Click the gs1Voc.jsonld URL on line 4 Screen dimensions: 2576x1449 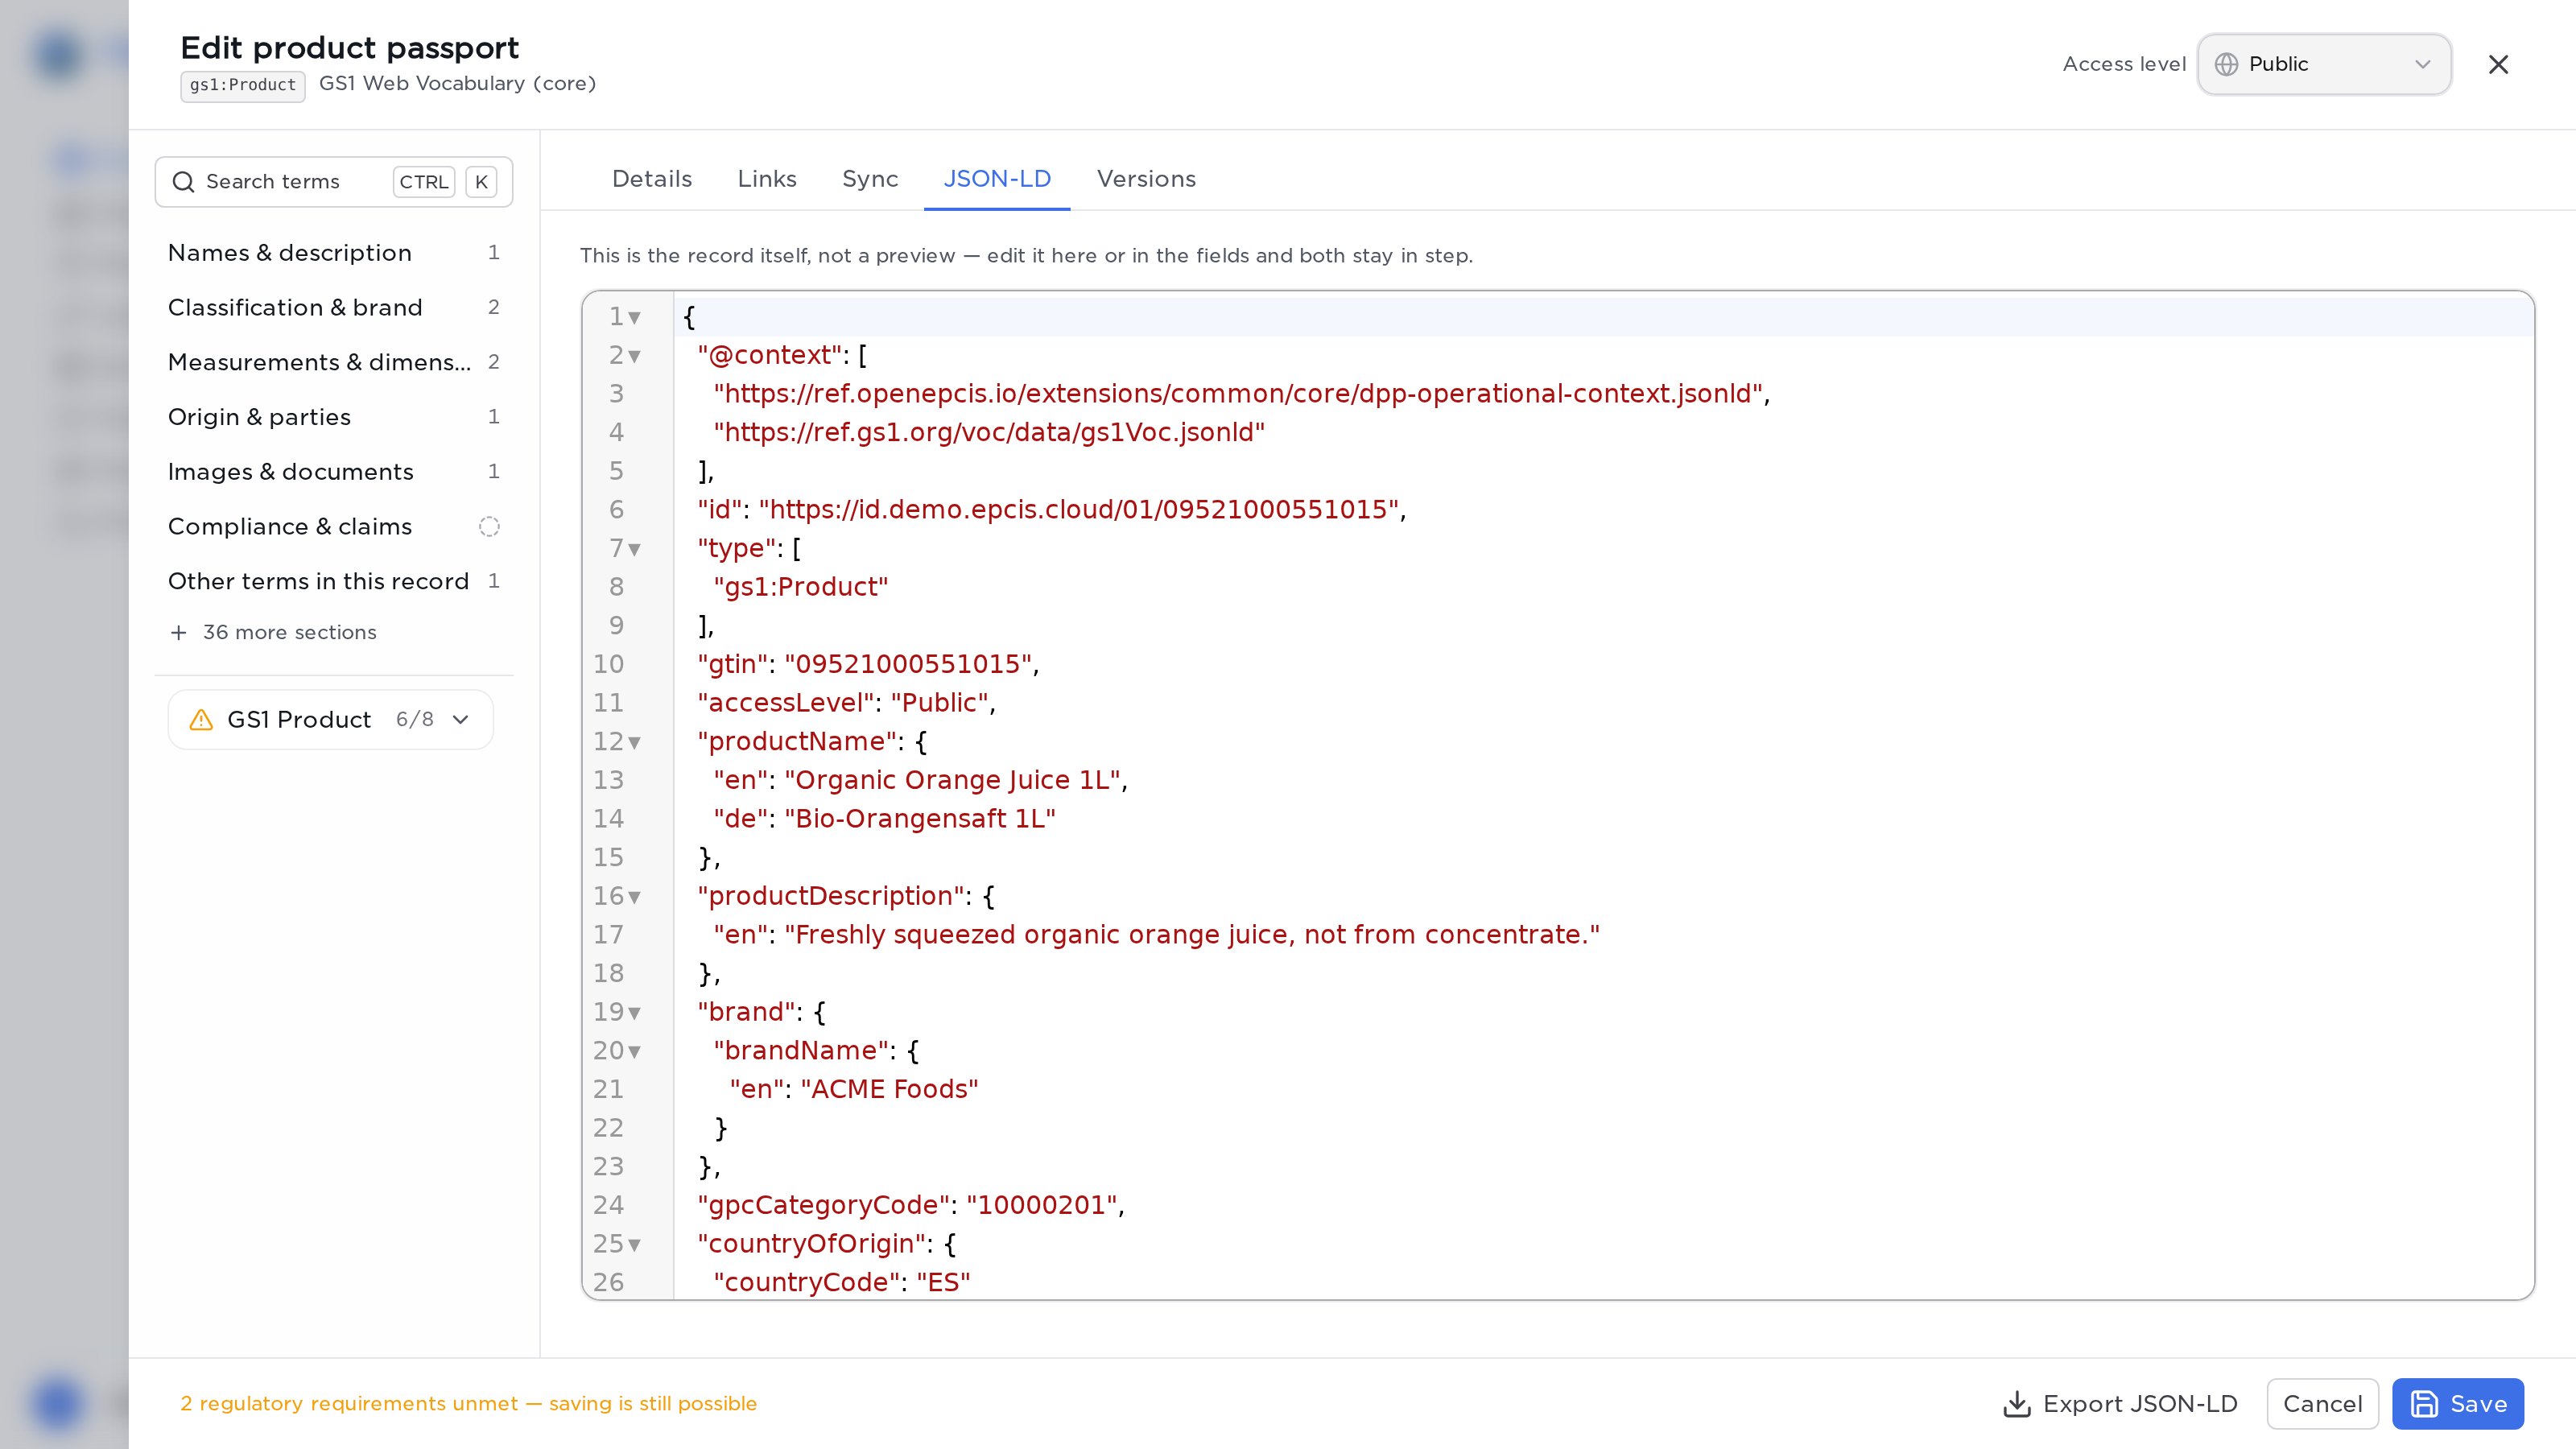[x=989, y=432]
